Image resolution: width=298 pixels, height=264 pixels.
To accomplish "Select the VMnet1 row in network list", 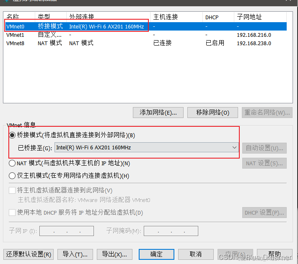I will pos(146,35).
